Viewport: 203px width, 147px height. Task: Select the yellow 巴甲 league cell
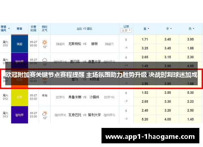click(19, 97)
